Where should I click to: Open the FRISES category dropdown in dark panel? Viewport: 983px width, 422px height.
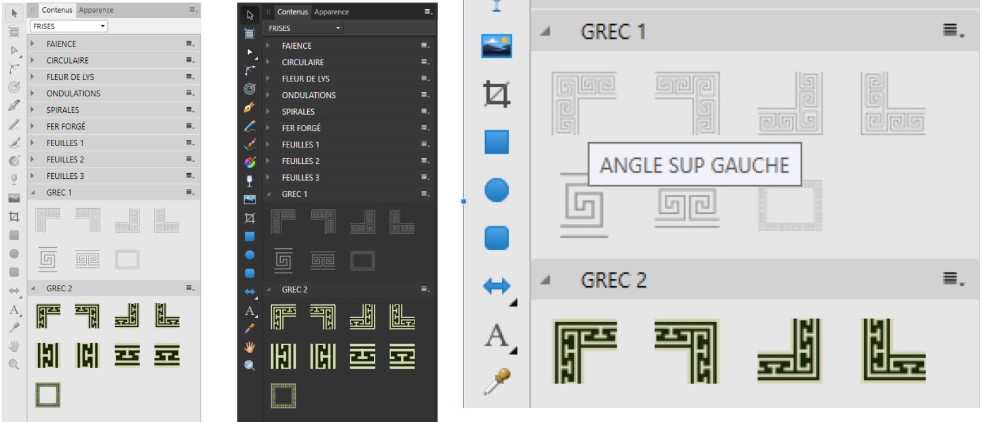tap(304, 28)
